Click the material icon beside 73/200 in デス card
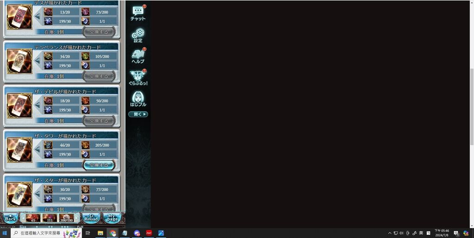Image resolution: width=474 pixels, height=238 pixels. pos(85,12)
